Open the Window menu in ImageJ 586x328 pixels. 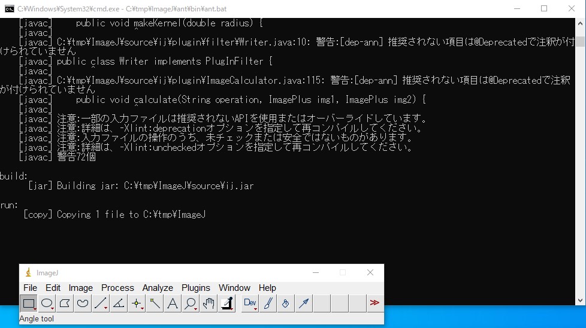(x=234, y=288)
